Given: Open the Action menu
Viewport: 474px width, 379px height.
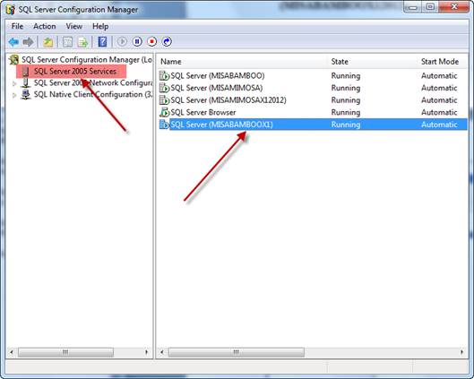Looking at the screenshot, I should click(x=45, y=26).
